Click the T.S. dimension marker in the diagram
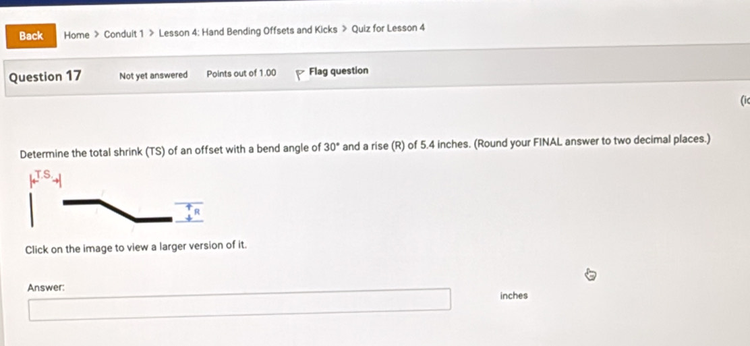The height and width of the screenshot is (346, 750). (43, 177)
